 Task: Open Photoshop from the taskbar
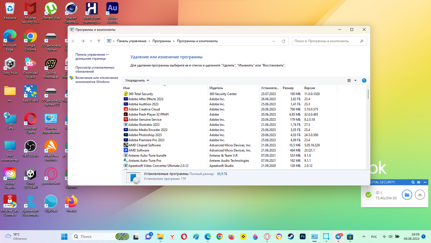(302, 237)
